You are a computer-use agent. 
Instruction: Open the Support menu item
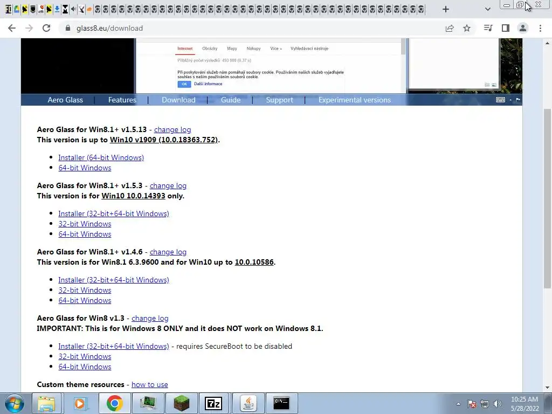click(280, 100)
